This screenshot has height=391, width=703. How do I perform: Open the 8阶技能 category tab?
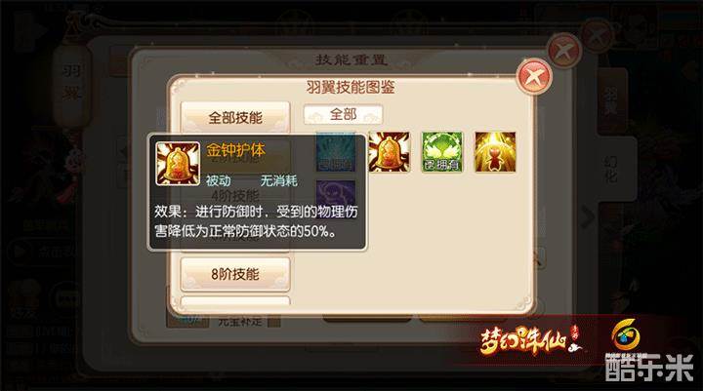pos(235,274)
